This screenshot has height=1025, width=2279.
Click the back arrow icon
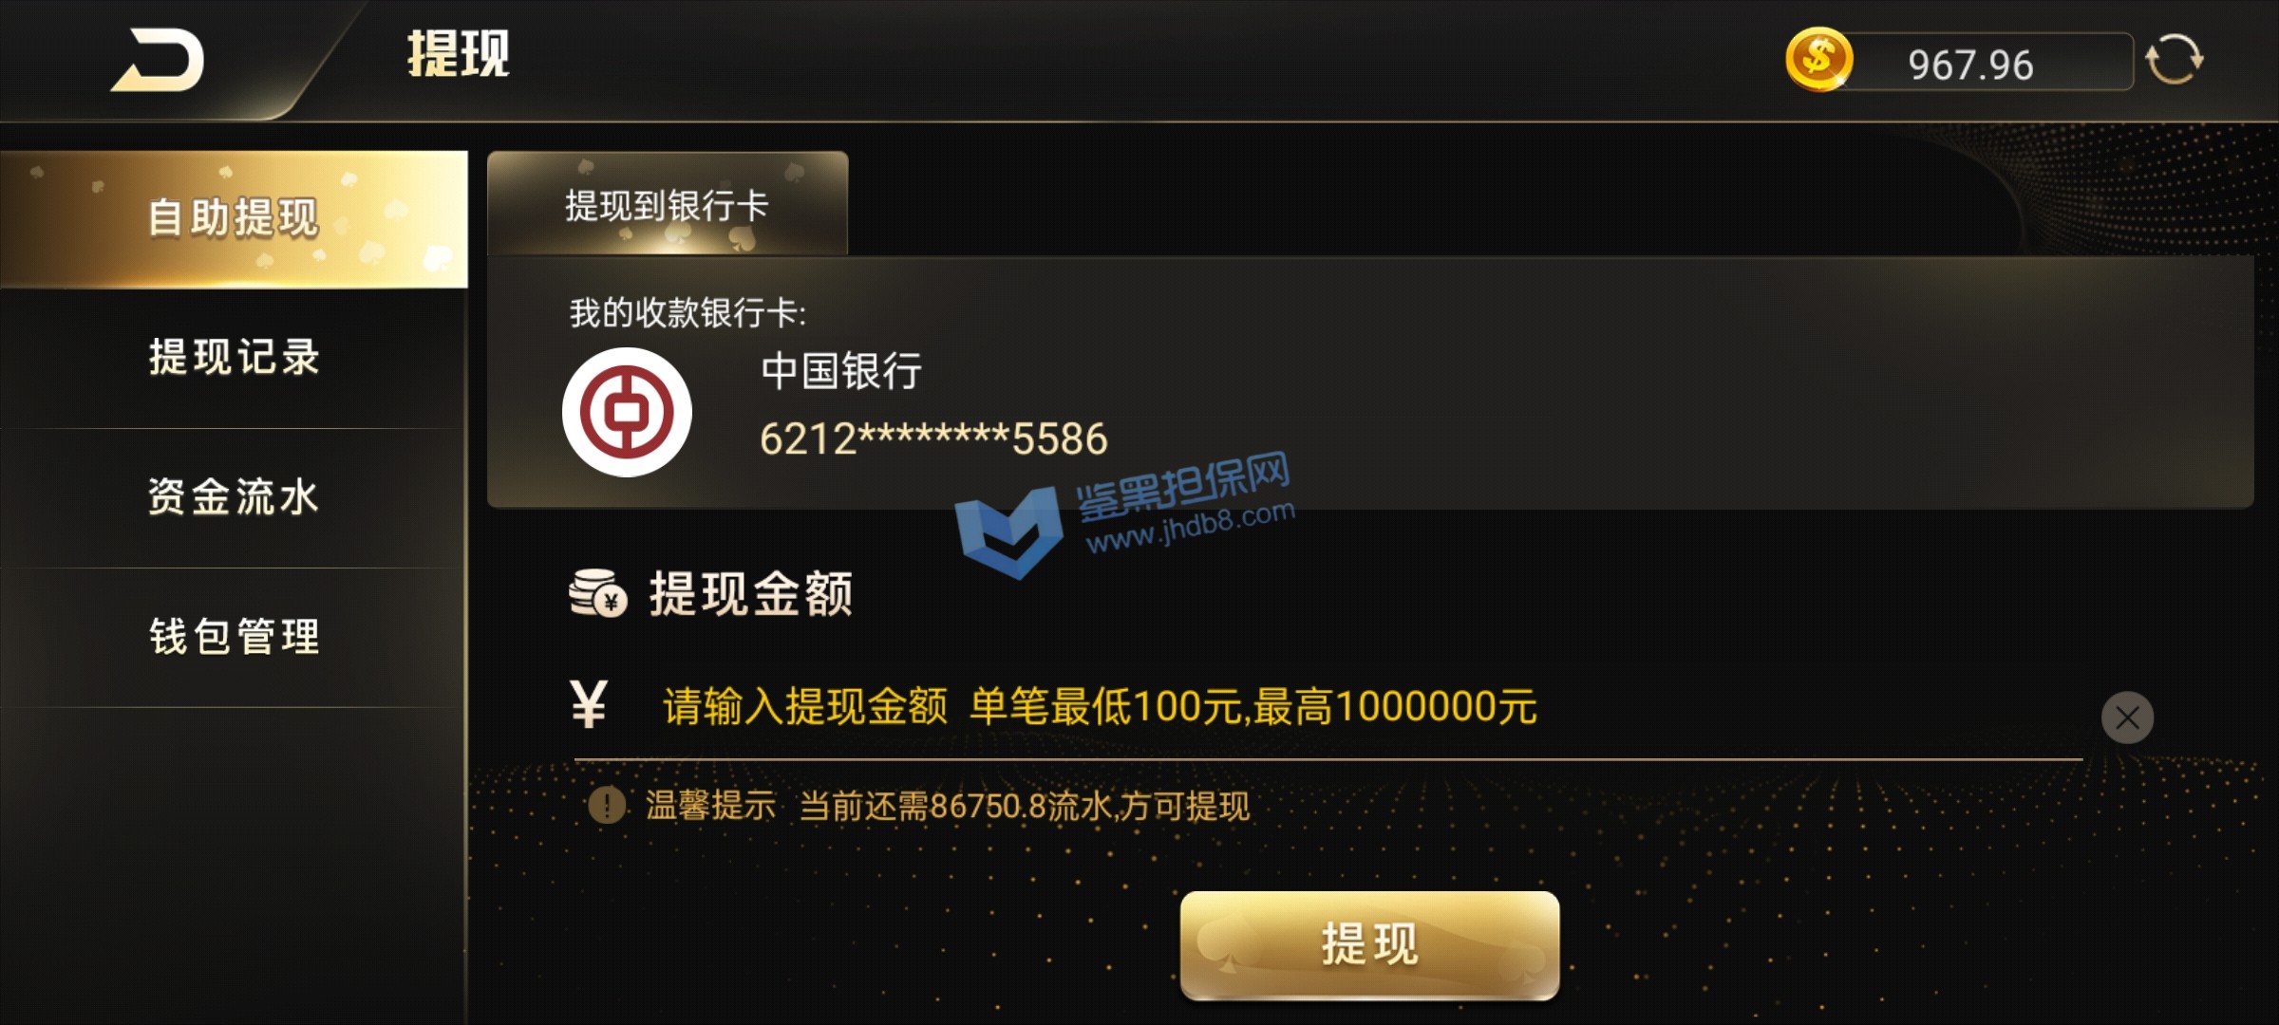coord(159,60)
